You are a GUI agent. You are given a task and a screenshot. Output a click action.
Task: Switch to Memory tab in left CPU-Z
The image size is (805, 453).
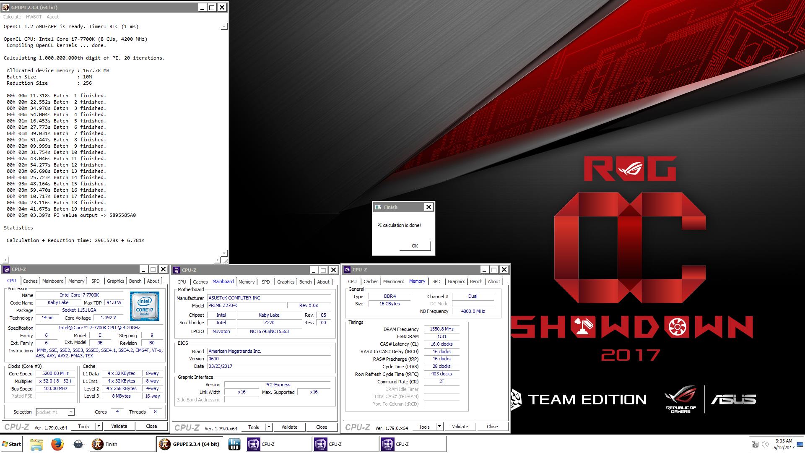[x=76, y=281]
